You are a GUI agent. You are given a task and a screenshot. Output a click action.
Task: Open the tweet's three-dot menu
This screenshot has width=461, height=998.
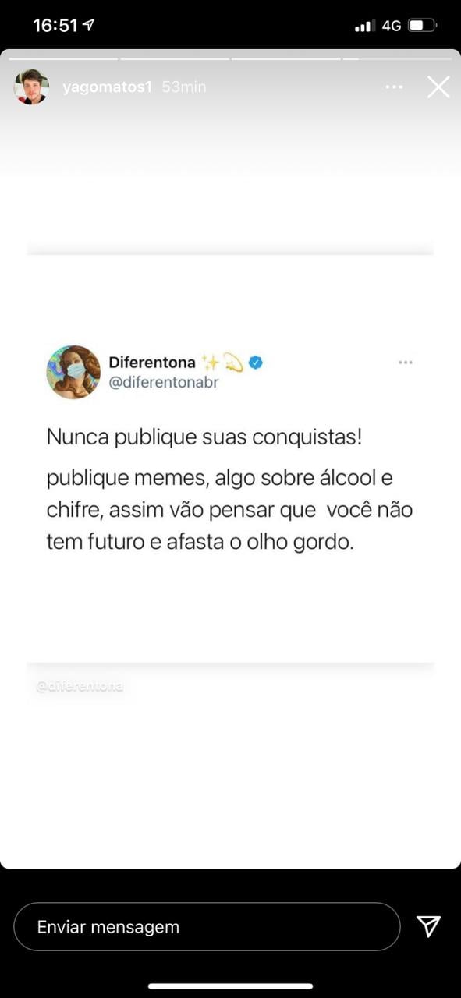click(406, 363)
